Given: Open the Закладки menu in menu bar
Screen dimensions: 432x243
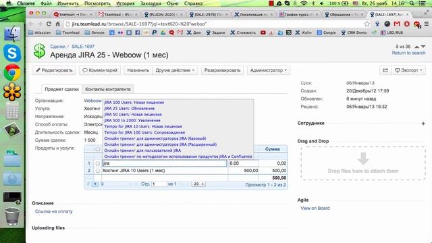Looking at the screenshot, I should [x=151, y=3].
